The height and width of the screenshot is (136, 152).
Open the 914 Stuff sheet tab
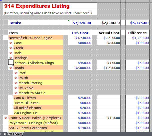click(15, 134)
